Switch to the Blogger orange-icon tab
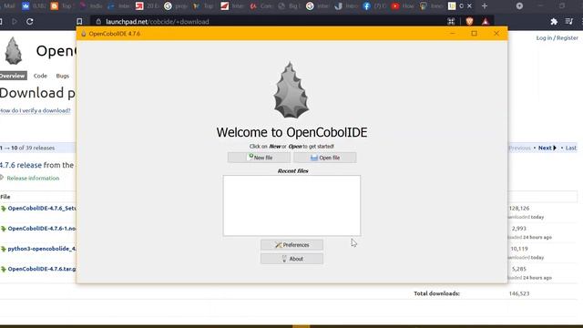 tap(62, 6)
